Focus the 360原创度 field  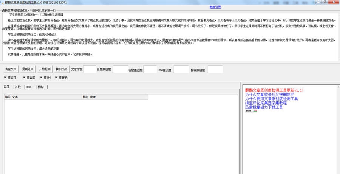coord(181,69)
